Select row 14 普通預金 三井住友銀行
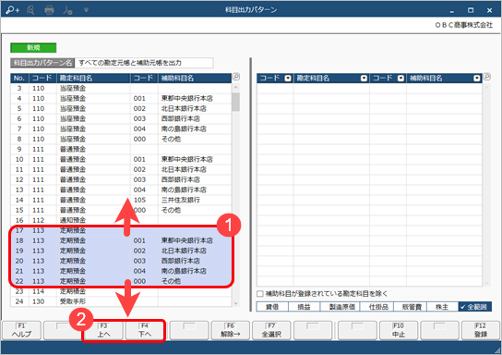This screenshot has width=502, height=355. (121, 200)
